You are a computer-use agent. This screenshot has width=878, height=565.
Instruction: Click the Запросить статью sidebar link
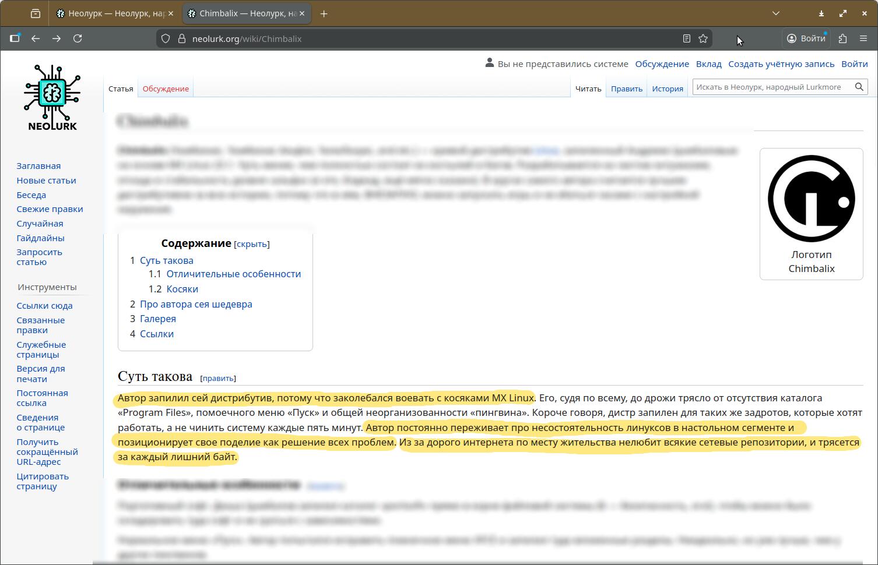pos(39,257)
